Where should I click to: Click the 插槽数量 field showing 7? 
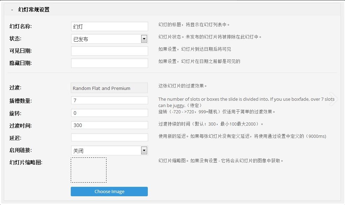pos(109,100)
